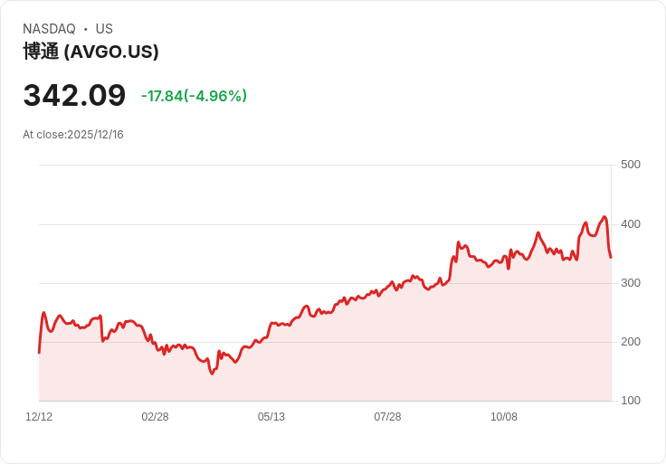Viewport: 666px width, 464px height.
Task: Click the lowest trough of the price line
Action: point(212,374)
